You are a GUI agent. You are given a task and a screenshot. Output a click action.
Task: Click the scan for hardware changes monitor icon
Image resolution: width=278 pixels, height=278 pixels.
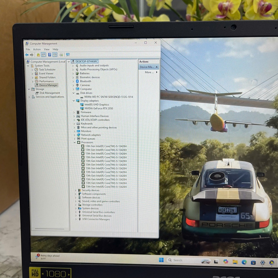(68, 55)
